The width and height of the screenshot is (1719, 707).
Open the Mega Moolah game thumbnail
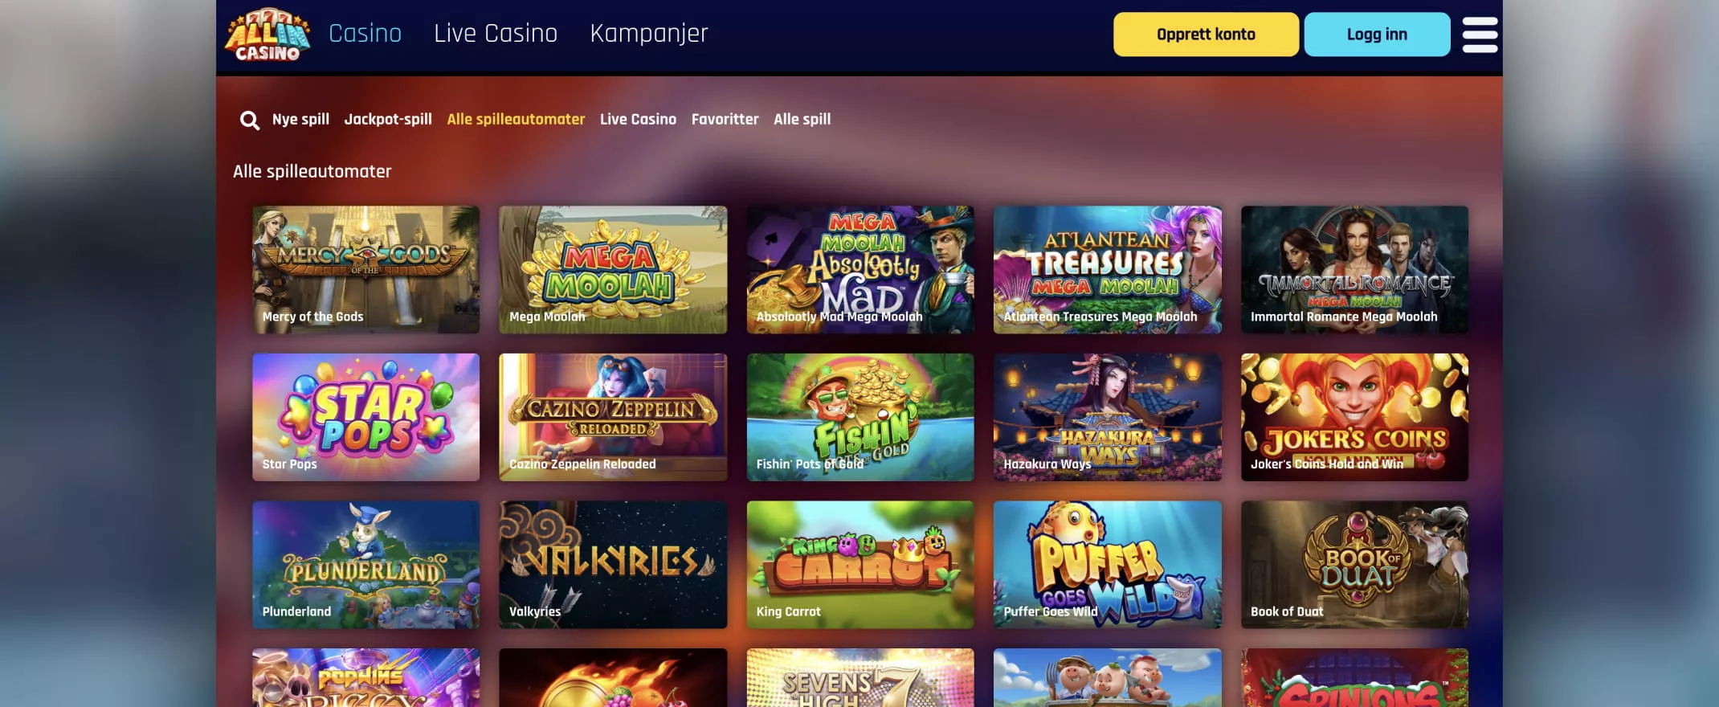coord(613,270)
